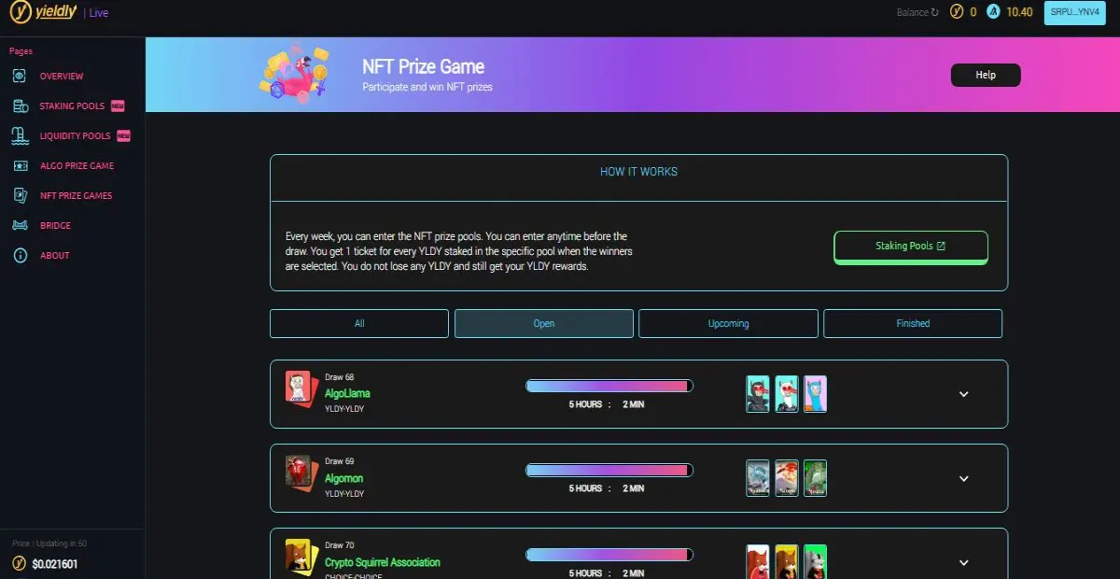
Task: Switch to Finished games tab
Action: click(913, 323)
